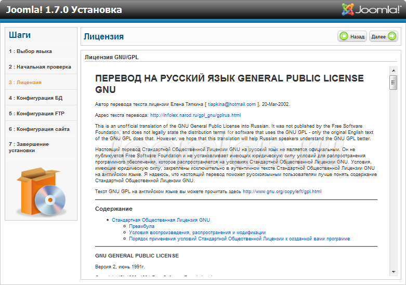Open the www.gnu.org/copyleft/gpl.html link
The width and height of the screenshot is (406, 285).
pyautogui.click(x=282, y=192)
